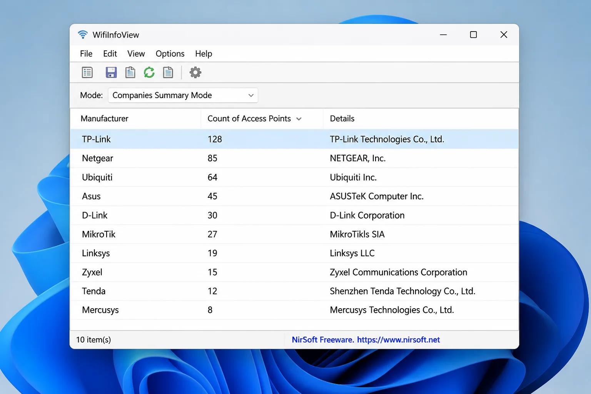Viewport: 591px width, 394px height.
Task: Open the File menu
Action: [86, 54]
